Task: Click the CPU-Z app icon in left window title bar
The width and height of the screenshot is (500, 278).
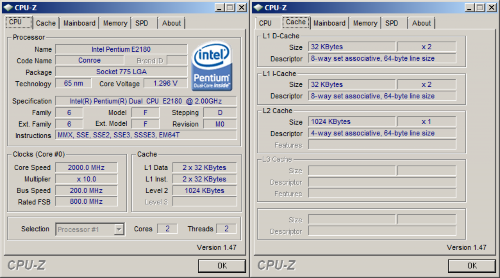Action: pos(8,7)
